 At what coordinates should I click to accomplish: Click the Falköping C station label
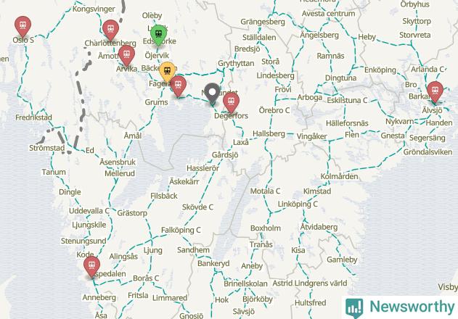pos(181,231)
